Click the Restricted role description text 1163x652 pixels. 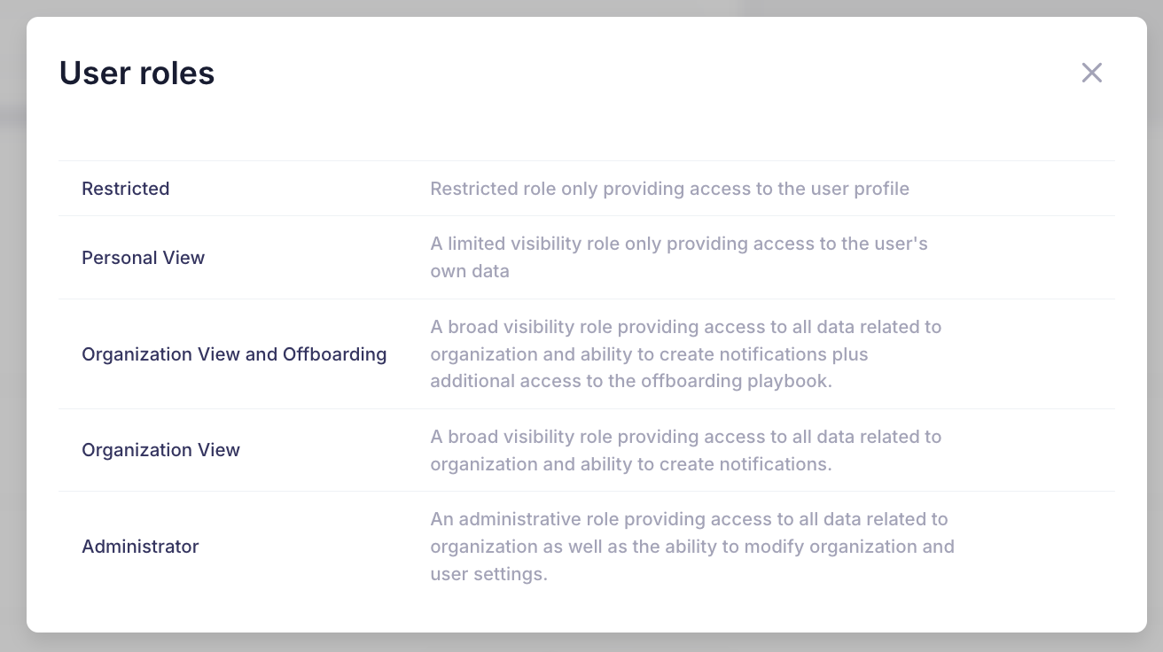coord(669,189)
